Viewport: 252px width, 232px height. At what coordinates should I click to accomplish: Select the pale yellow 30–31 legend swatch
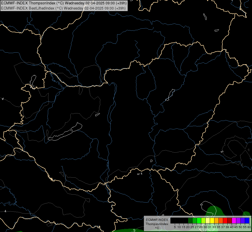pyautogui.click(x=208, y=220)
